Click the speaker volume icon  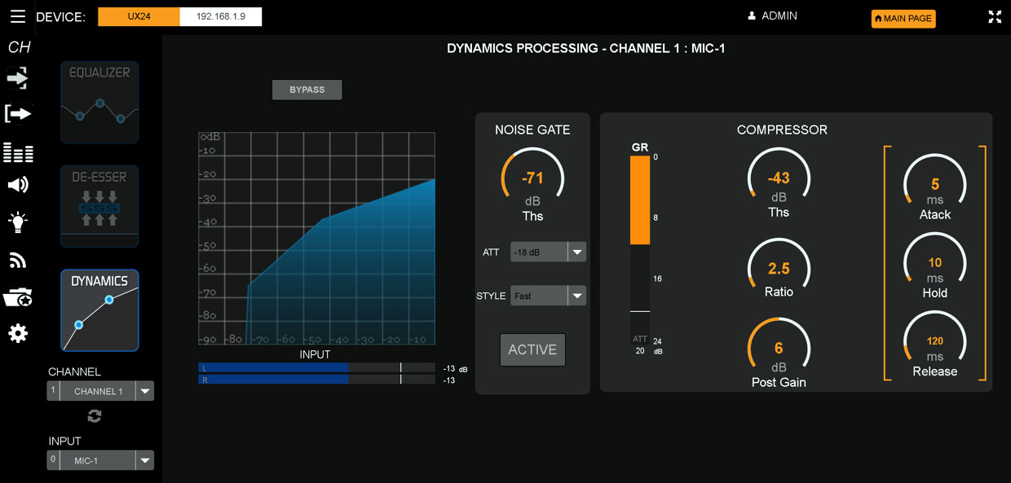[17, 185]
